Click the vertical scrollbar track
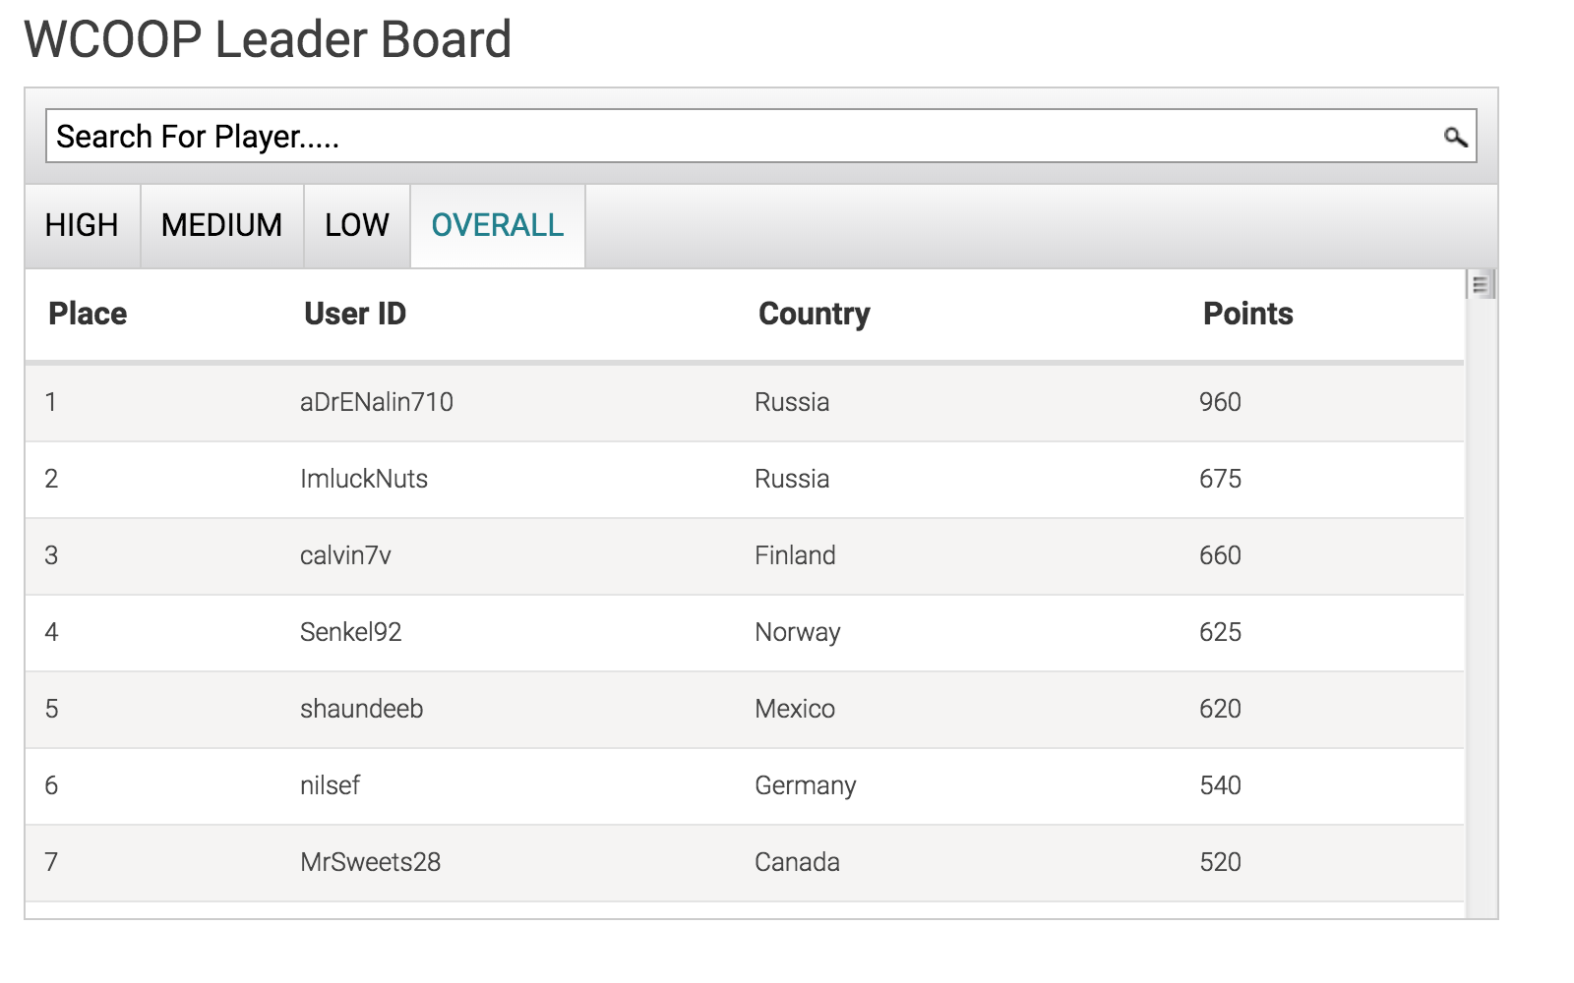This screenshot has width=1574, height=983. 1480,609
